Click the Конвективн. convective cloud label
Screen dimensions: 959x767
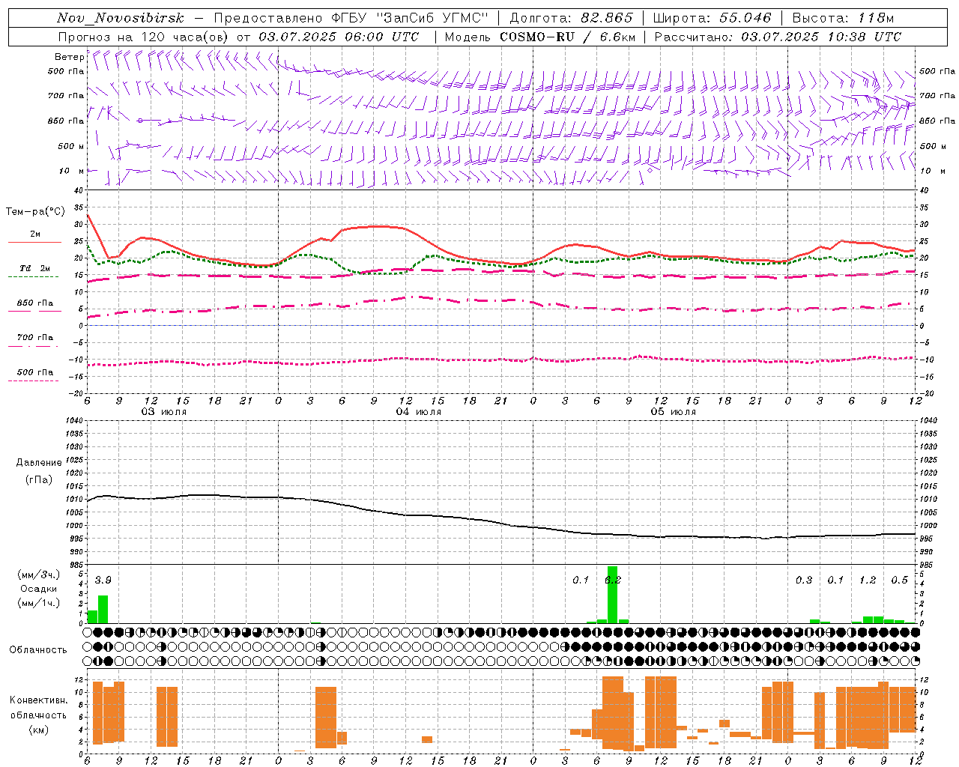click(38, 700)
